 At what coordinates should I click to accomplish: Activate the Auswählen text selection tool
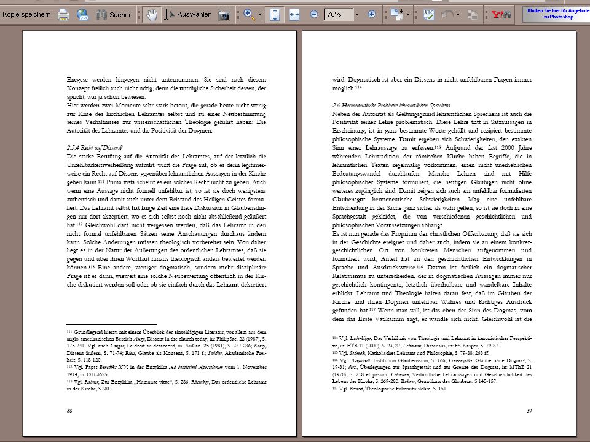[188, 15]
